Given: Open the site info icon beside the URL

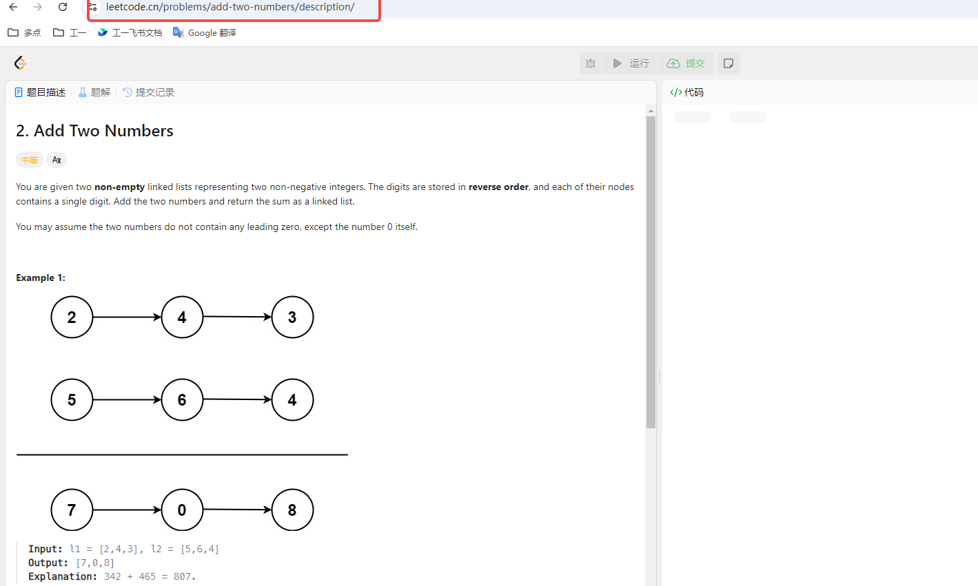Looking at the screenshot, I should coord(93,7).
